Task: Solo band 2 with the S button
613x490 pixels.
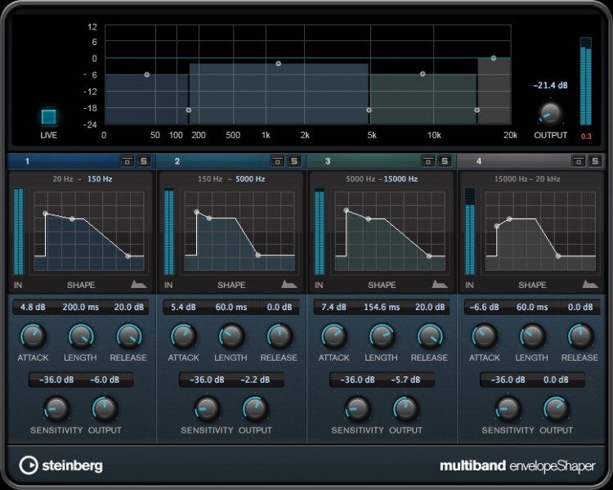Action: click(294, 161)
